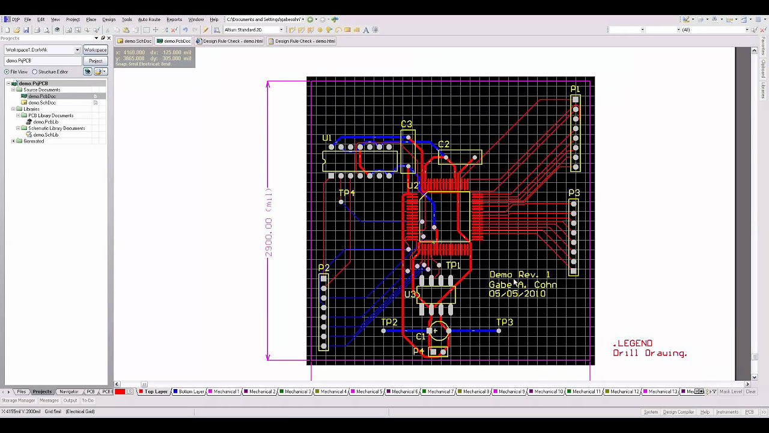This screenshot has height=433, width=769.
Task: Place a pad from the wiring toolbar
Action: coord(320,29)
